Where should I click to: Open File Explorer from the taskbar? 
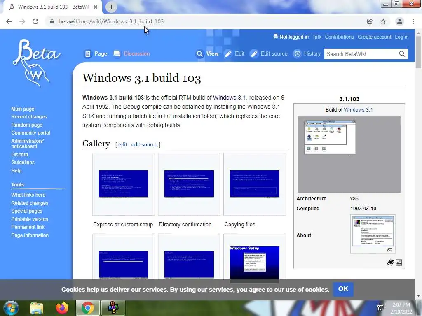pos(36,308)
